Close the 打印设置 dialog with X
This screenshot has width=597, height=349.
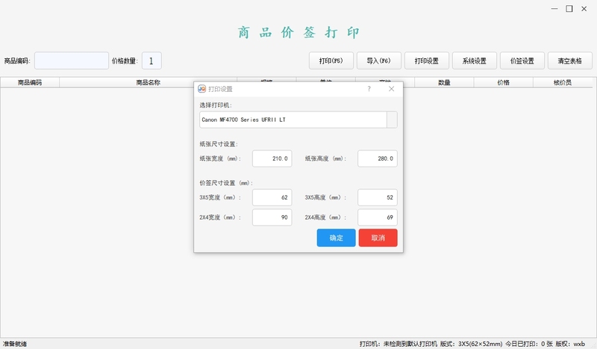tap(391, 89)
